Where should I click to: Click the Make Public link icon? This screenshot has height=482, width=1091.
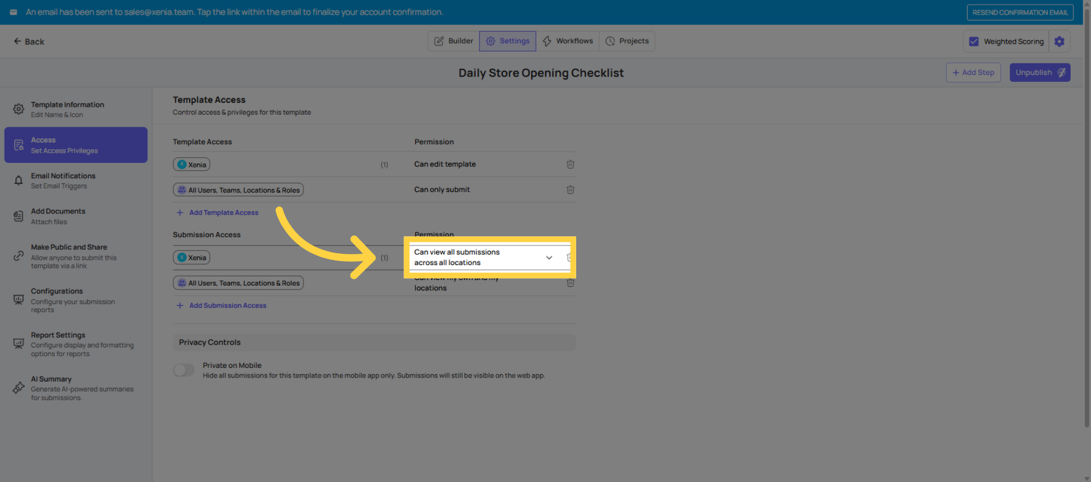coord(19,256)
